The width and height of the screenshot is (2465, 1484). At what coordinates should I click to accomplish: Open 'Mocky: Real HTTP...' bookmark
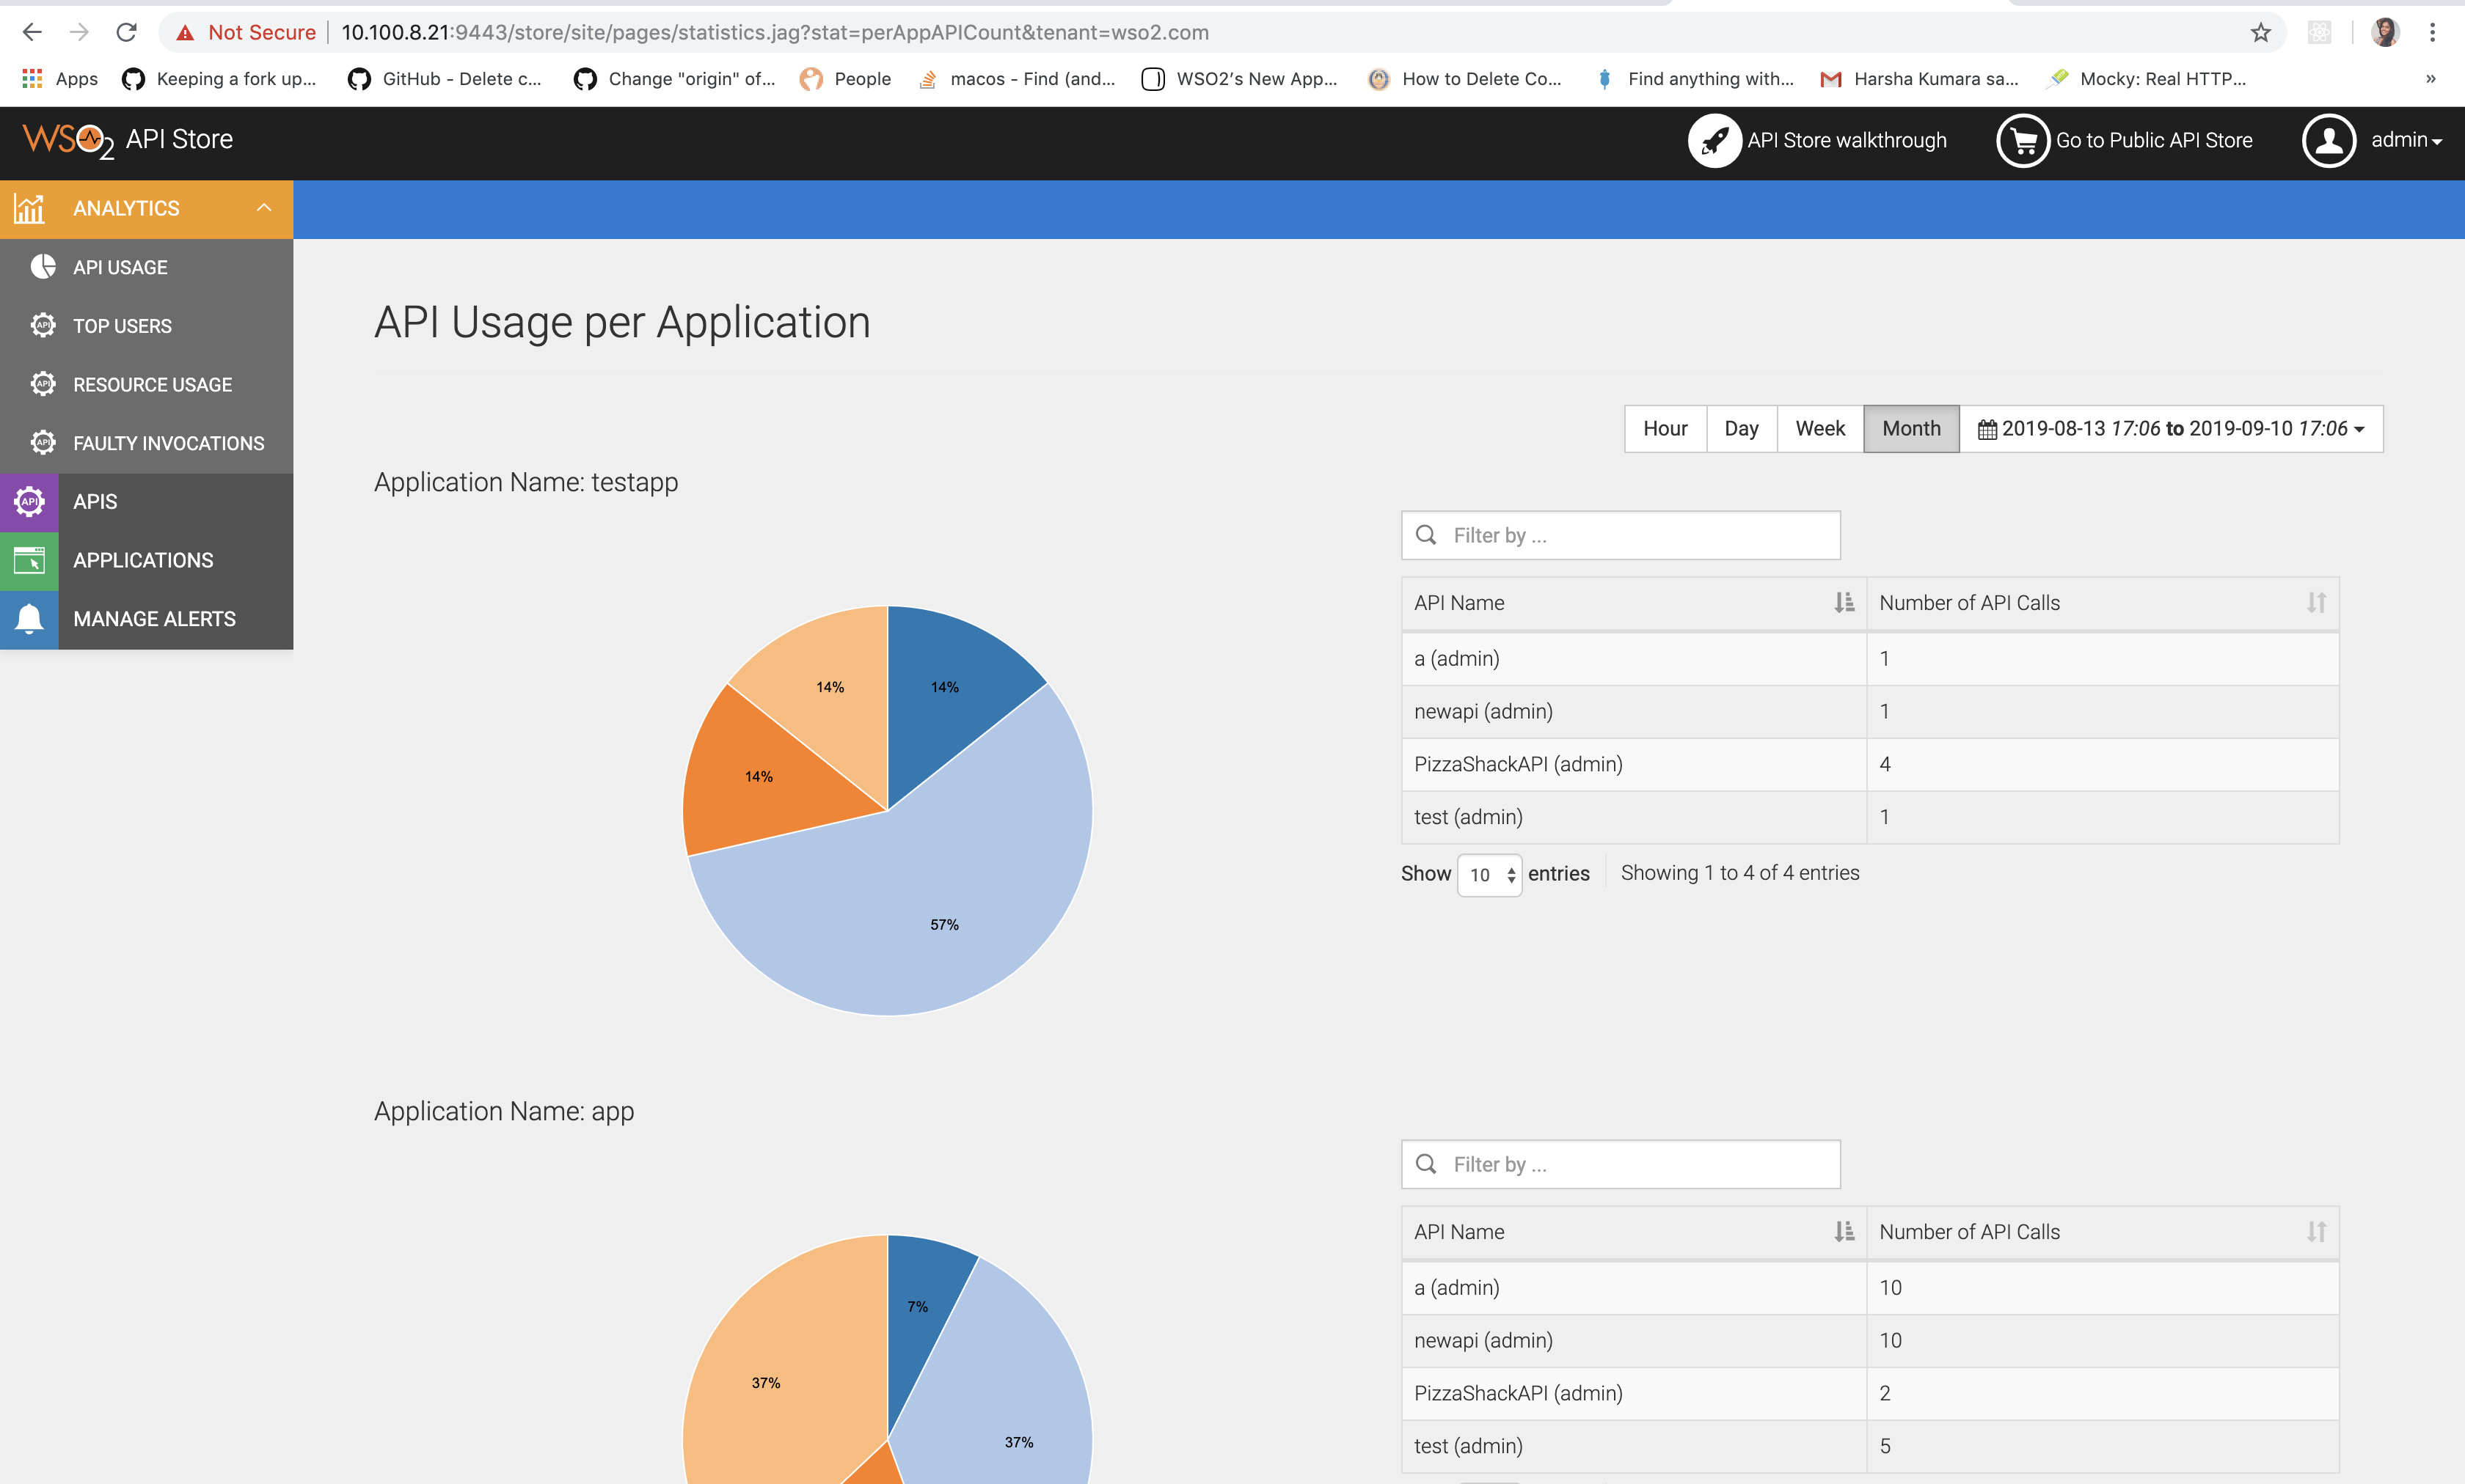(x=2147, y=79)
